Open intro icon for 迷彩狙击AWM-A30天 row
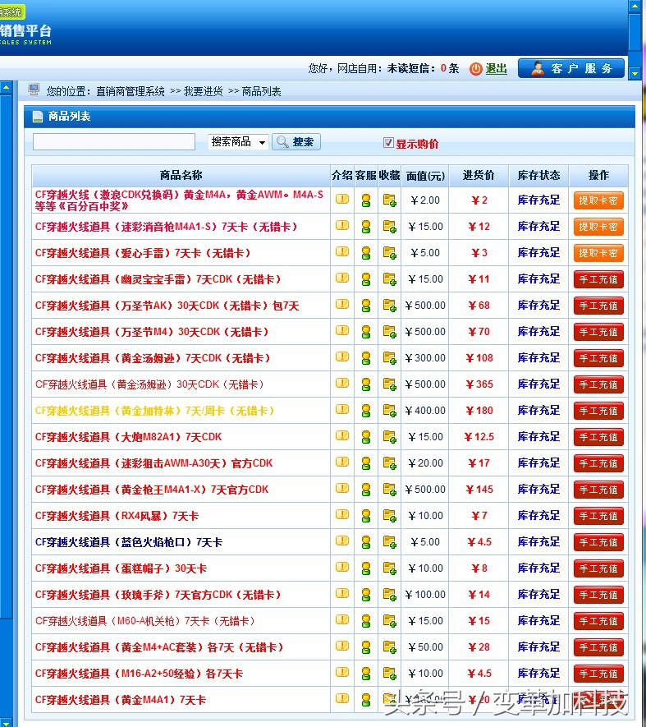This screenshot has height=727, width=646. (342, 462)
